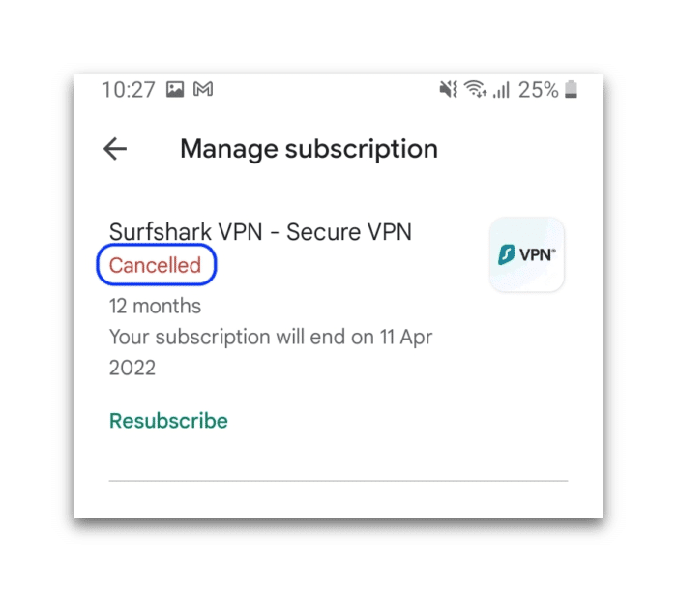This screenshot has height=592, width=677.
Task: Click the teal Surfshark shark logo mark
Action: point(507,255)
